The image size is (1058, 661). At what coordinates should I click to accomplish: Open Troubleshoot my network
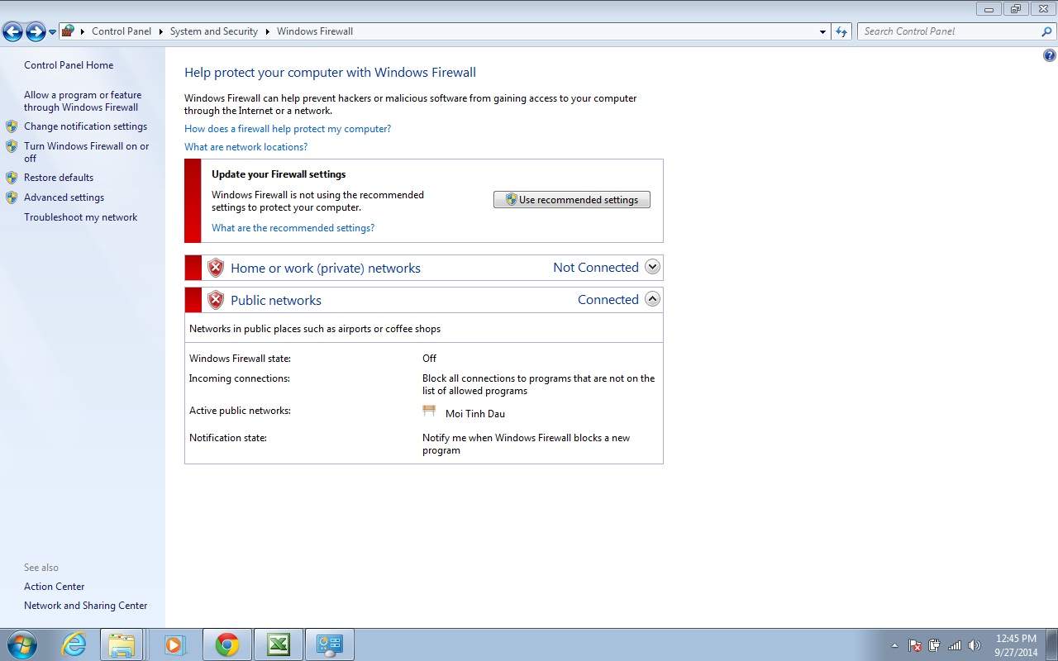pos(80,217)
